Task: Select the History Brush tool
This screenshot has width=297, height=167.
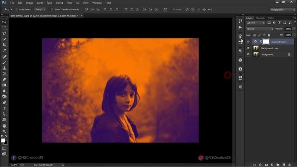Action: 4,74
